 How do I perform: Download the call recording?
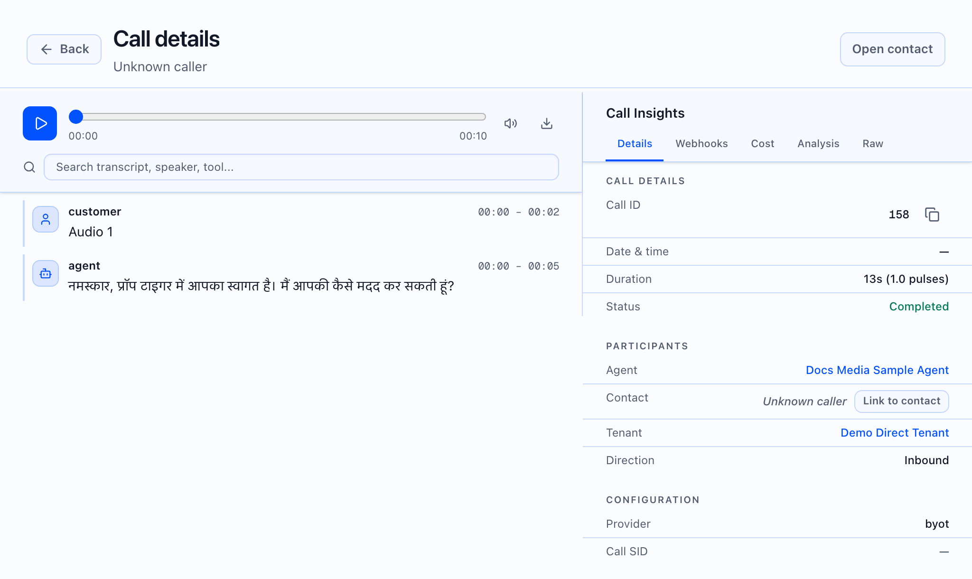click(547, 123)
